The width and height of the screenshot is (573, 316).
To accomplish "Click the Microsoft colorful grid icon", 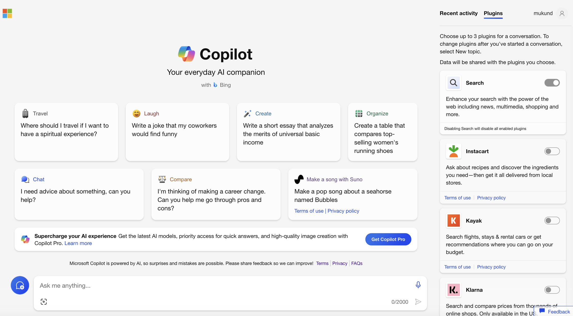I will 8,13.
